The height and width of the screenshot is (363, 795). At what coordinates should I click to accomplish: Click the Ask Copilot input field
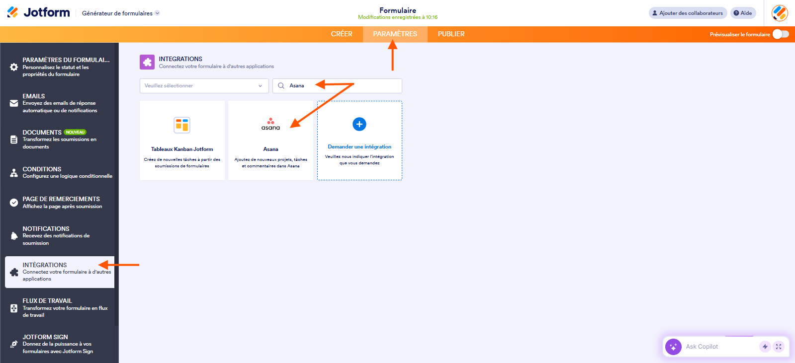720,347
